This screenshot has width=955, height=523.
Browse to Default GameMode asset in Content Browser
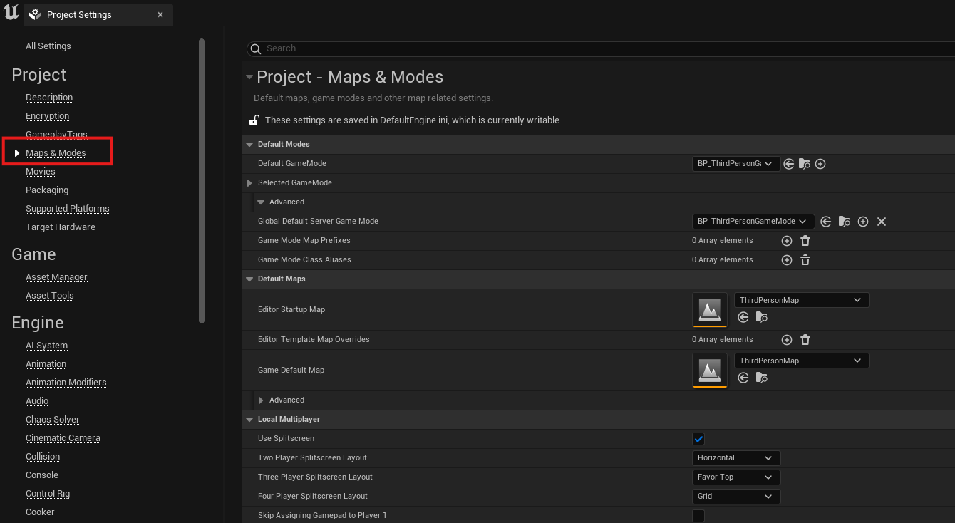[805, 164]
